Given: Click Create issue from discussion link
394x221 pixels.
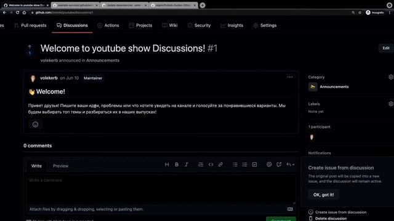Looking at the screenshot, I should [x=337, y=212].
